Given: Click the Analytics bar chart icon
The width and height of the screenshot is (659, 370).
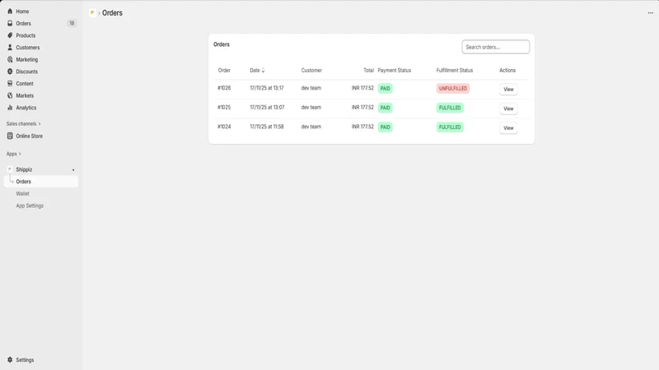Looking at the screenshot, I should pos(10,108).
